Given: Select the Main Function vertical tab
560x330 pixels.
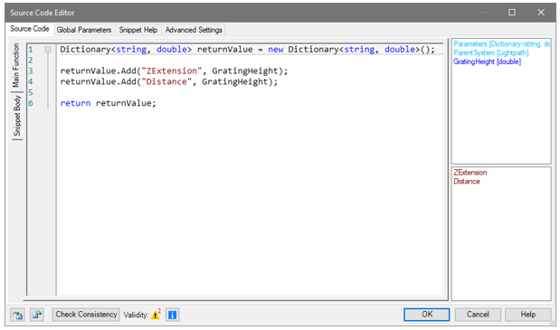Looking at the screenshot, I should [x=16, y=65].
